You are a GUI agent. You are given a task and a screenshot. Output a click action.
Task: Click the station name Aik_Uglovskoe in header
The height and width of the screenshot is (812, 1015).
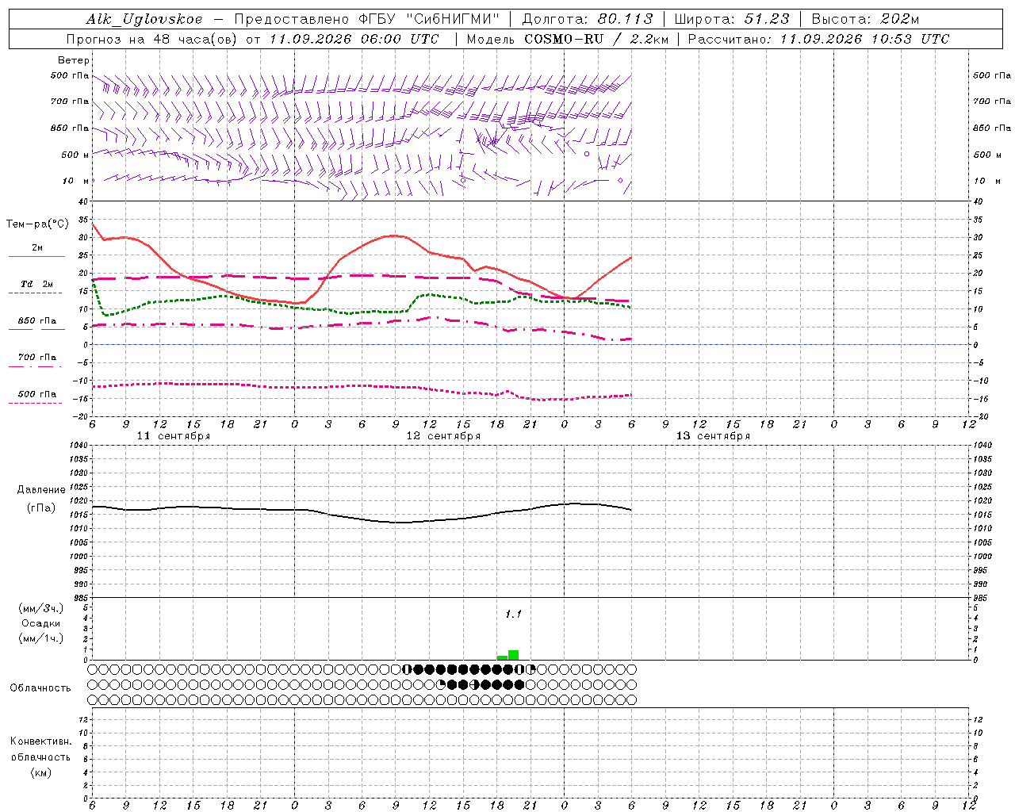coord(144,20)
